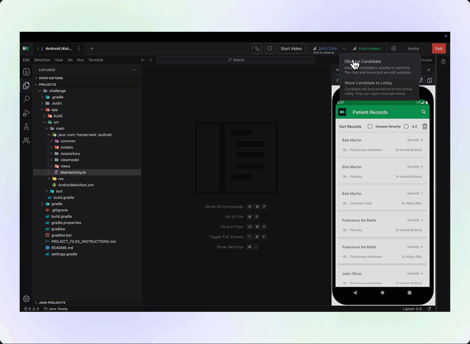Click Layout: U.S. in status bar
Image resolution: width=470 pixels, height=344 pixels.
413,309
